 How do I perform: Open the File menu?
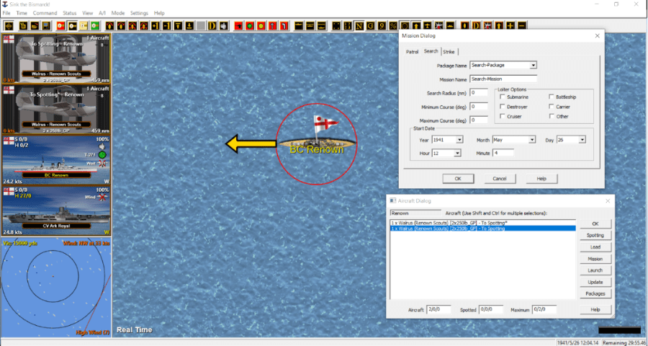[x=6, y=13]
